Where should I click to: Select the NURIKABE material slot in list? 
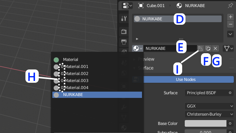[x=178, y=19]
